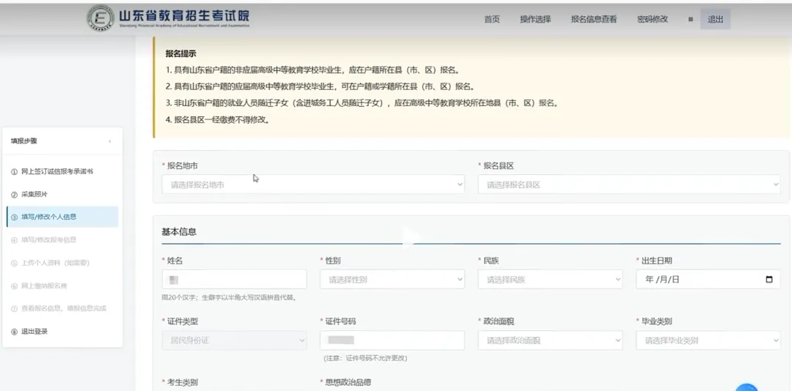This screenshot has height=391, width=792.
Task: Open the 报名地市 dropdown
Action: click(313, 185)
